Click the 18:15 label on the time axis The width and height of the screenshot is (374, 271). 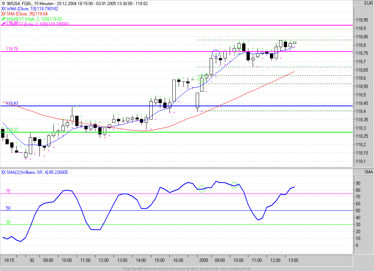point(9,260)
